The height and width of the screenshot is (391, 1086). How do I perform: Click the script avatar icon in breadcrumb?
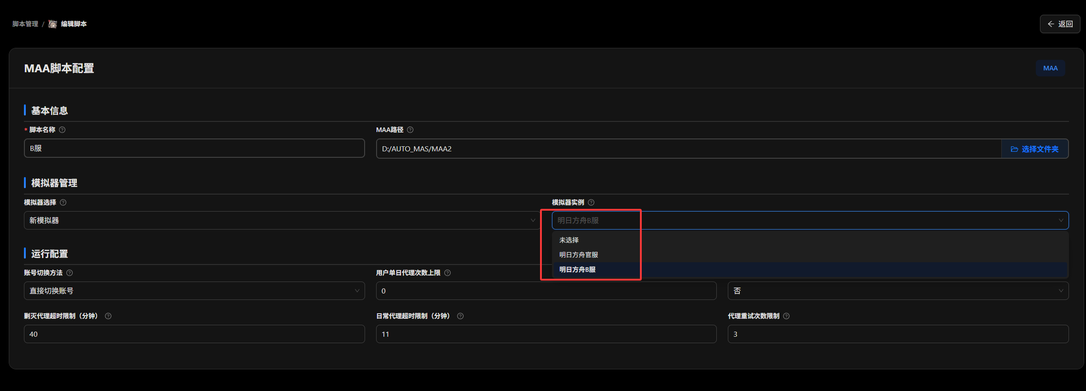53,24
